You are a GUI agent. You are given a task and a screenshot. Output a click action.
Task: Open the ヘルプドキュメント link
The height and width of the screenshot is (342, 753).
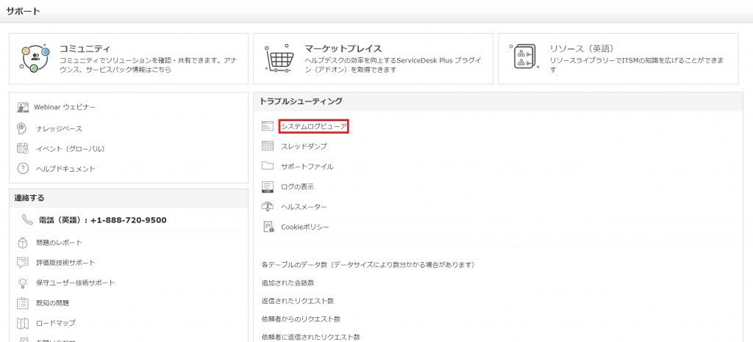[65, 169]
